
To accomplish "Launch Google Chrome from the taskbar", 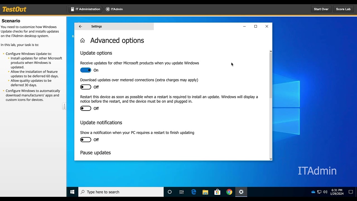I will 229,192.
